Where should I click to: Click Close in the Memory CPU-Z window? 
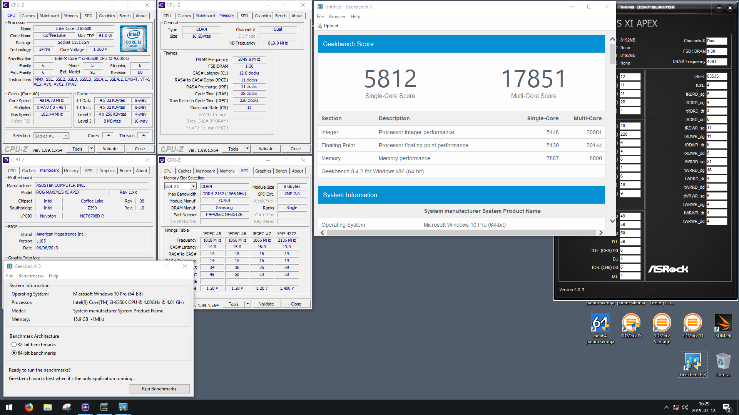coord(296,149)
